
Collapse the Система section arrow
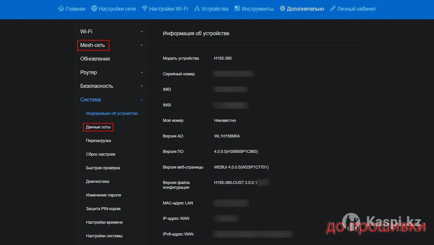142,100
